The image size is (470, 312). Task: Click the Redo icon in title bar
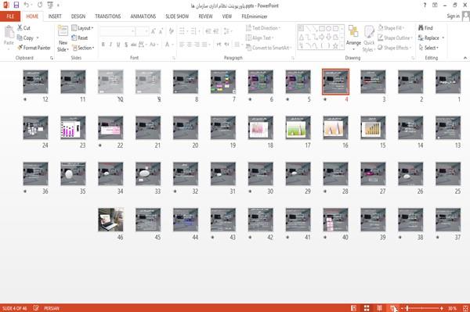click(40, 5)
